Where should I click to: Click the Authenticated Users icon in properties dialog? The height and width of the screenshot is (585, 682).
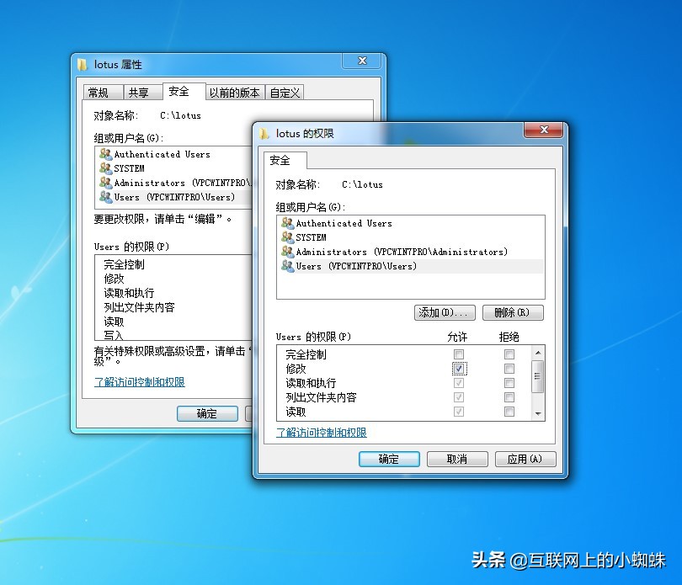point(108,154)
